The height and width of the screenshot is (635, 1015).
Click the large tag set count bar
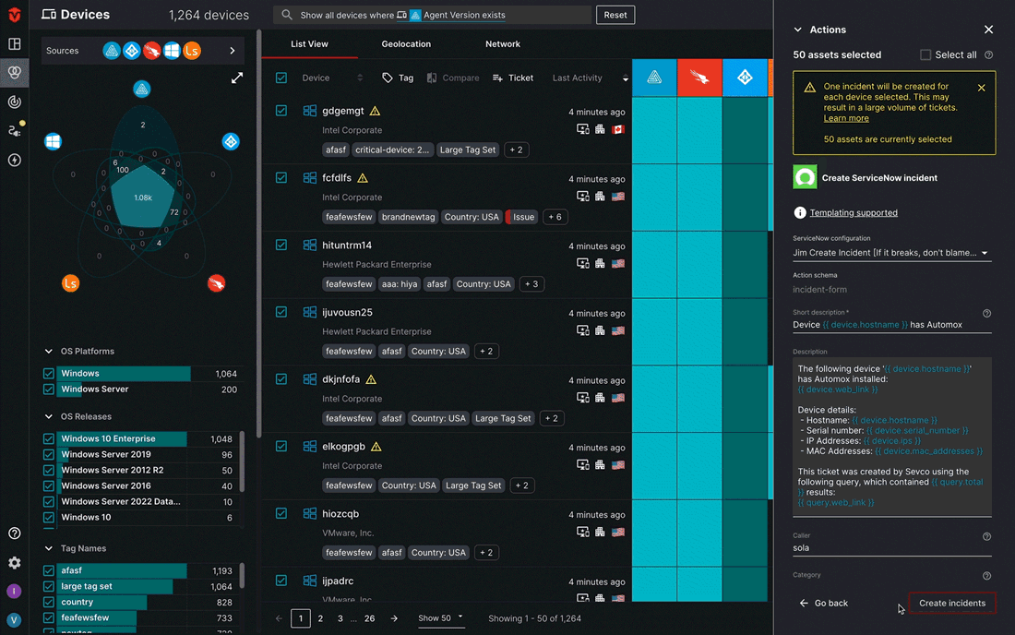point(115,586)
